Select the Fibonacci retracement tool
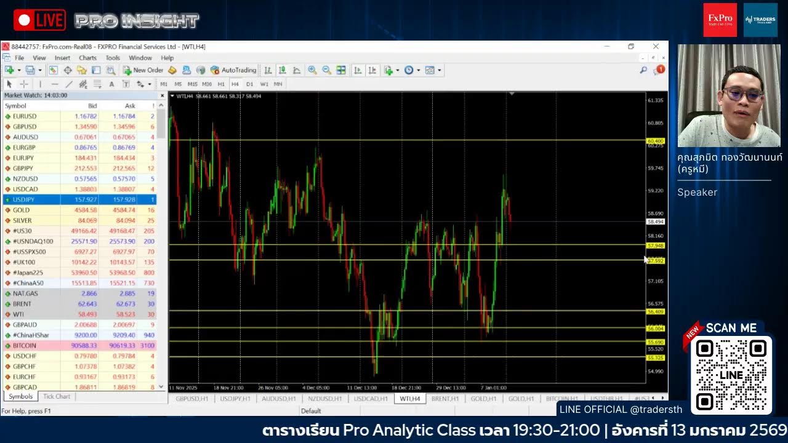 [x=98, y=84]
